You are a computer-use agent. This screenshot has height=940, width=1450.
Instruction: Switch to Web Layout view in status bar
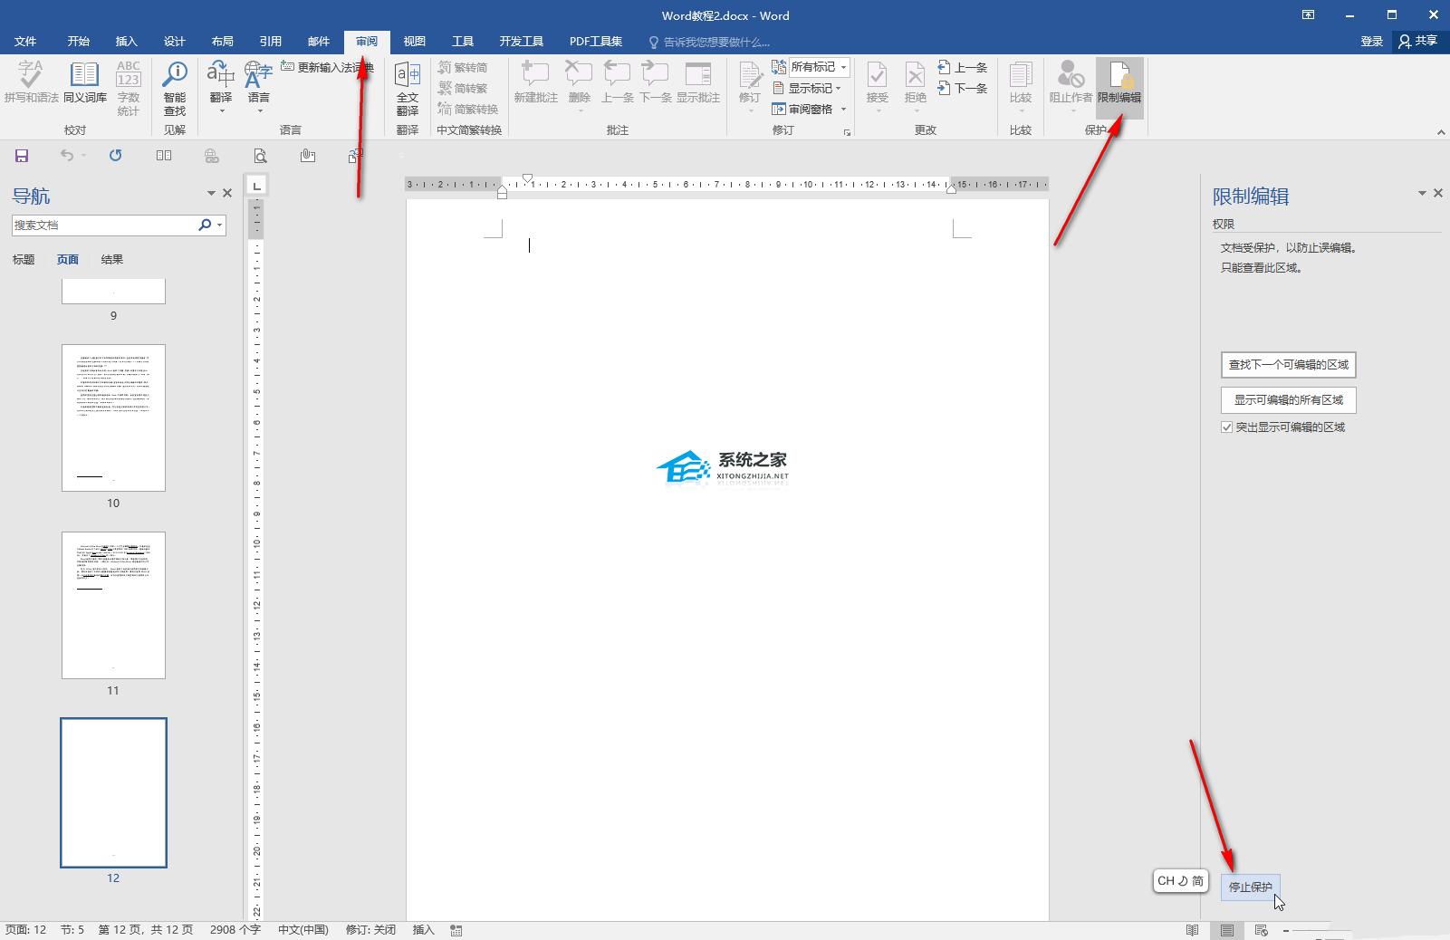tap(1261, 930)
